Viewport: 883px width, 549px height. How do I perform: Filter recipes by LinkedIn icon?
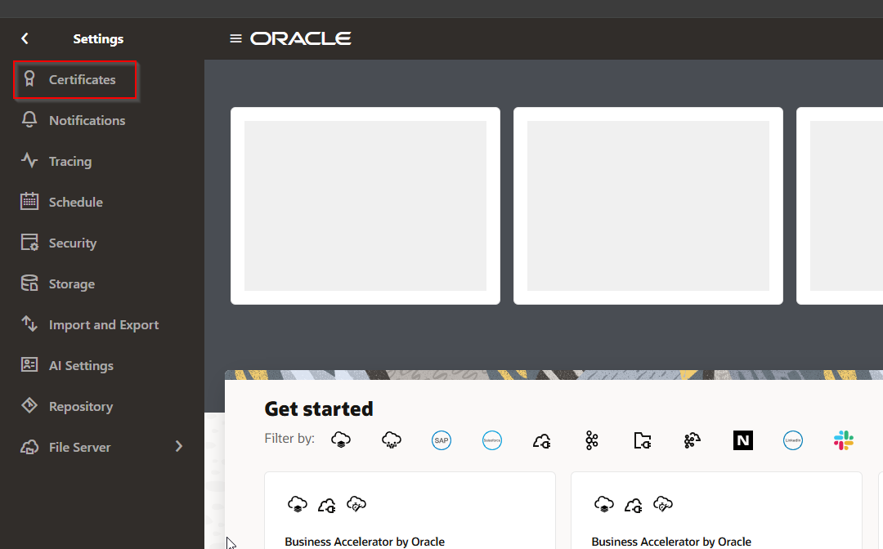click(792, 440)
